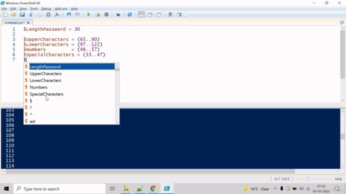Close the Untitled2.ps1 tab
This screenshot has width=346, height=194.
tap(28, 23)
